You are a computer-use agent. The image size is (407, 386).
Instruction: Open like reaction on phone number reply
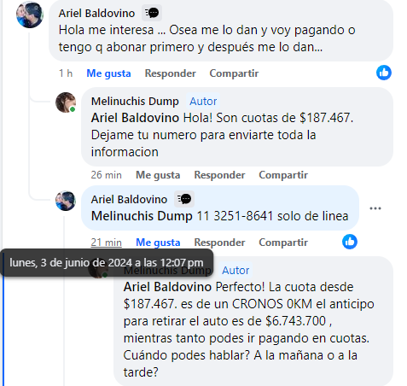pyautogui.click(x=350, y=242)
